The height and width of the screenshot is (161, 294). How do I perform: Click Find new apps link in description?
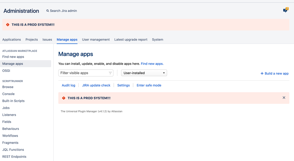pos(152,64)
